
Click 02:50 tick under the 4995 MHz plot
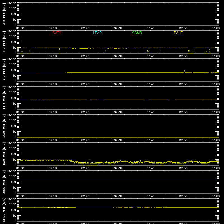183,168
